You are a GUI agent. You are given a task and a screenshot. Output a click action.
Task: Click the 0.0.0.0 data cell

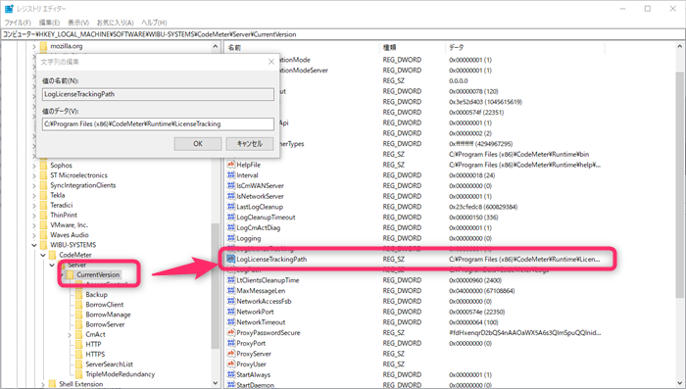point(458,80)
